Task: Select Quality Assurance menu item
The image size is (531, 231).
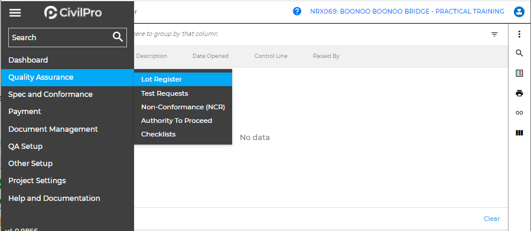Action: click(67, 77)
